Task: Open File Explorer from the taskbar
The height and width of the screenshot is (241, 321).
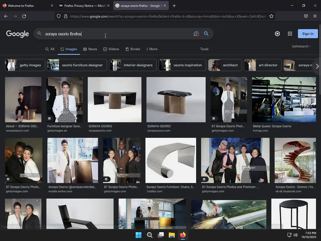Action: click(x=172, y=235)
